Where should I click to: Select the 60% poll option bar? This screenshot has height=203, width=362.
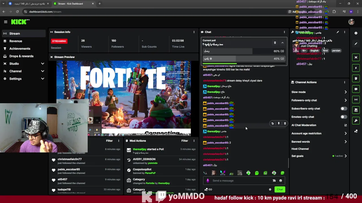coord(244,51)
